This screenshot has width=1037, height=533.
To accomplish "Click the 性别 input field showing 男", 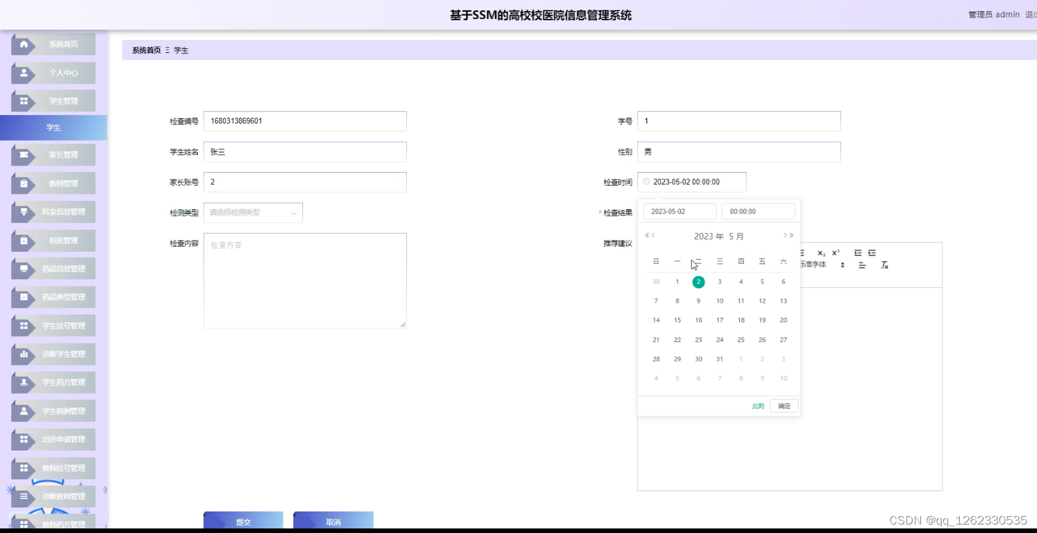I will pyautogui.click(x=739, y=151).
